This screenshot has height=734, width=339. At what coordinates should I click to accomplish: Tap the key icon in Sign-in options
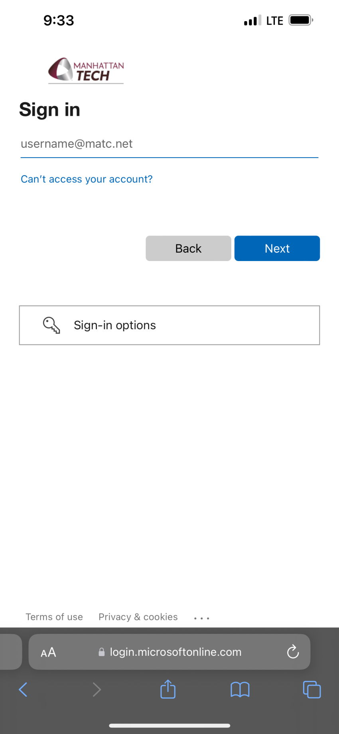[x=51, y=325]
